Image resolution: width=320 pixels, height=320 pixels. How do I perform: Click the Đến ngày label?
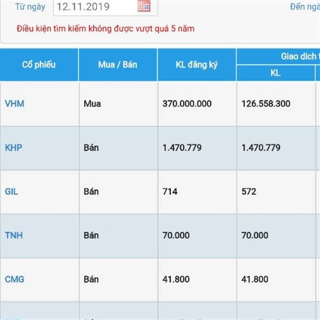click(x=305, y=7)
